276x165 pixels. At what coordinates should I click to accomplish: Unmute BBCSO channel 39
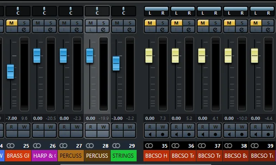point(256,23)
